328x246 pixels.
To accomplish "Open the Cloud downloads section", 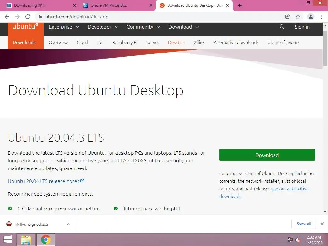I will pos(82,42).
